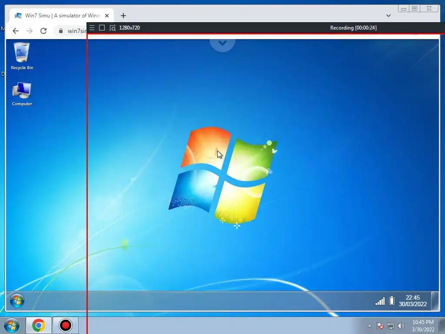
Task: Minimize the Chrome window
Action: [x=404, y=9]
